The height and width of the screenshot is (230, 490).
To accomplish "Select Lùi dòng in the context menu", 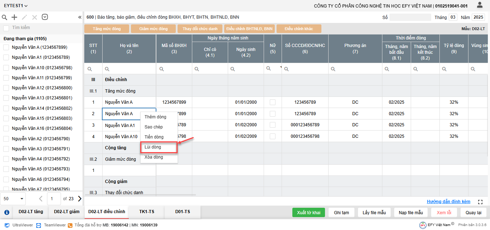I will (159, 147).
